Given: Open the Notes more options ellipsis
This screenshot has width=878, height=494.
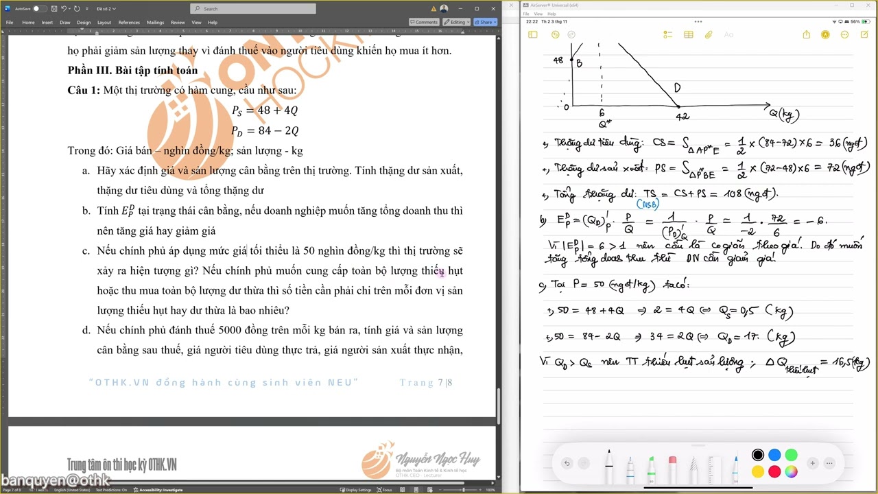Looking at the screenshot, I should tap(845, 34).
